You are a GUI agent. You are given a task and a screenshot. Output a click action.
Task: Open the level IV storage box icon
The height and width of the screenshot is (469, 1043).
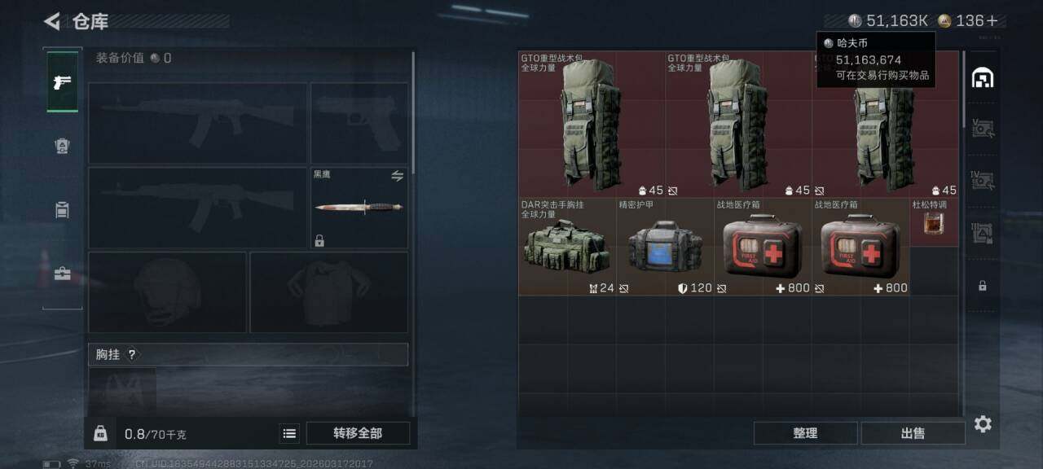click(x=983, y=181)
